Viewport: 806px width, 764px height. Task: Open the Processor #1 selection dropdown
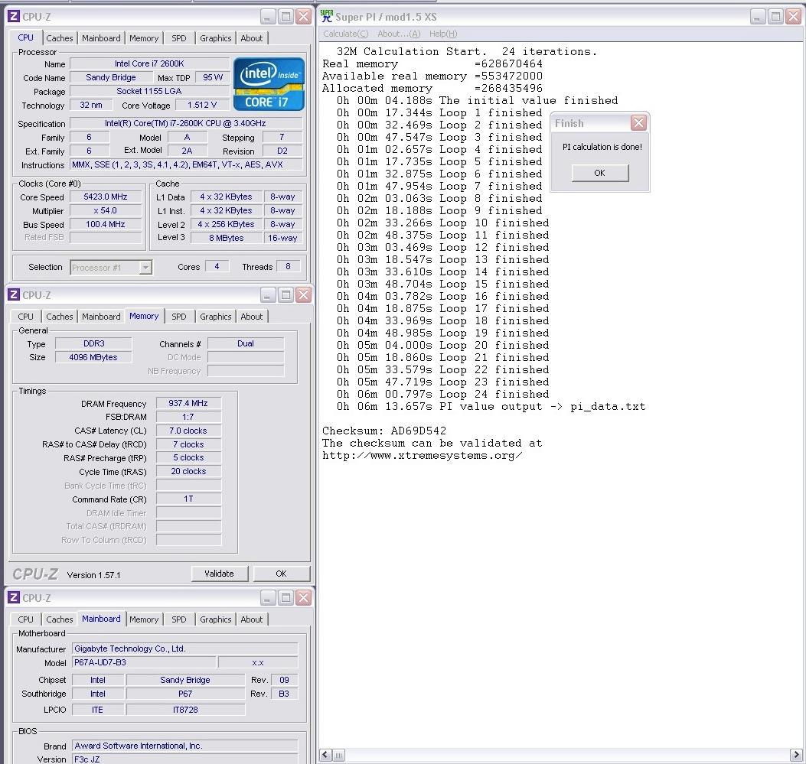(146, 268)
